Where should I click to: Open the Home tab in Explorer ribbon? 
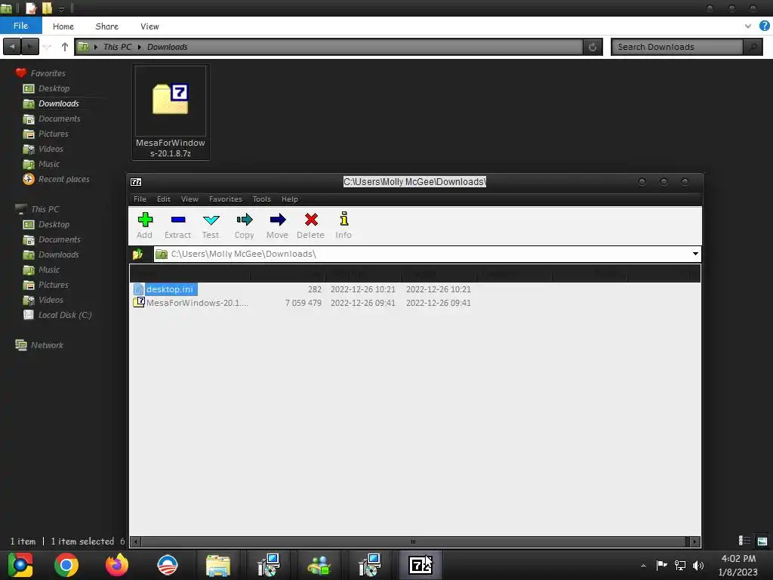click(63, 26)
